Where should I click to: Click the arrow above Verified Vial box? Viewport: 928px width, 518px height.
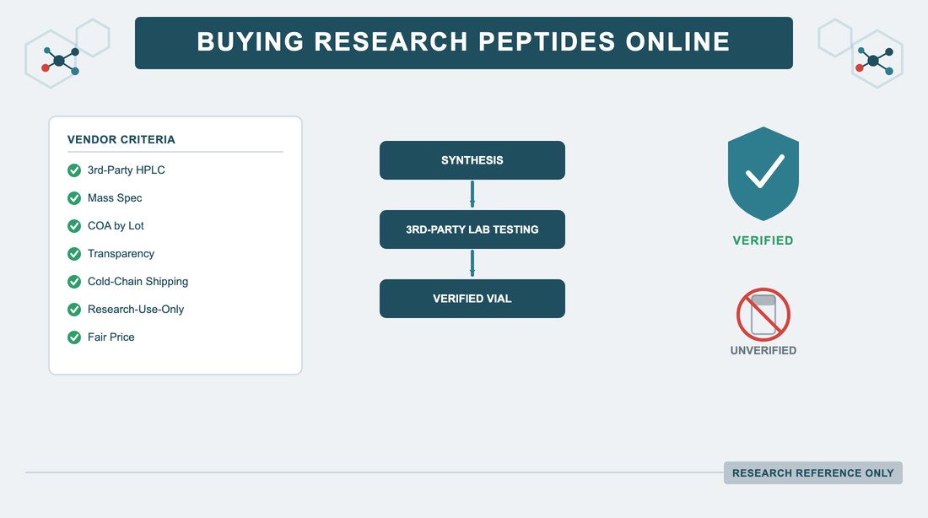click(472, 263)
